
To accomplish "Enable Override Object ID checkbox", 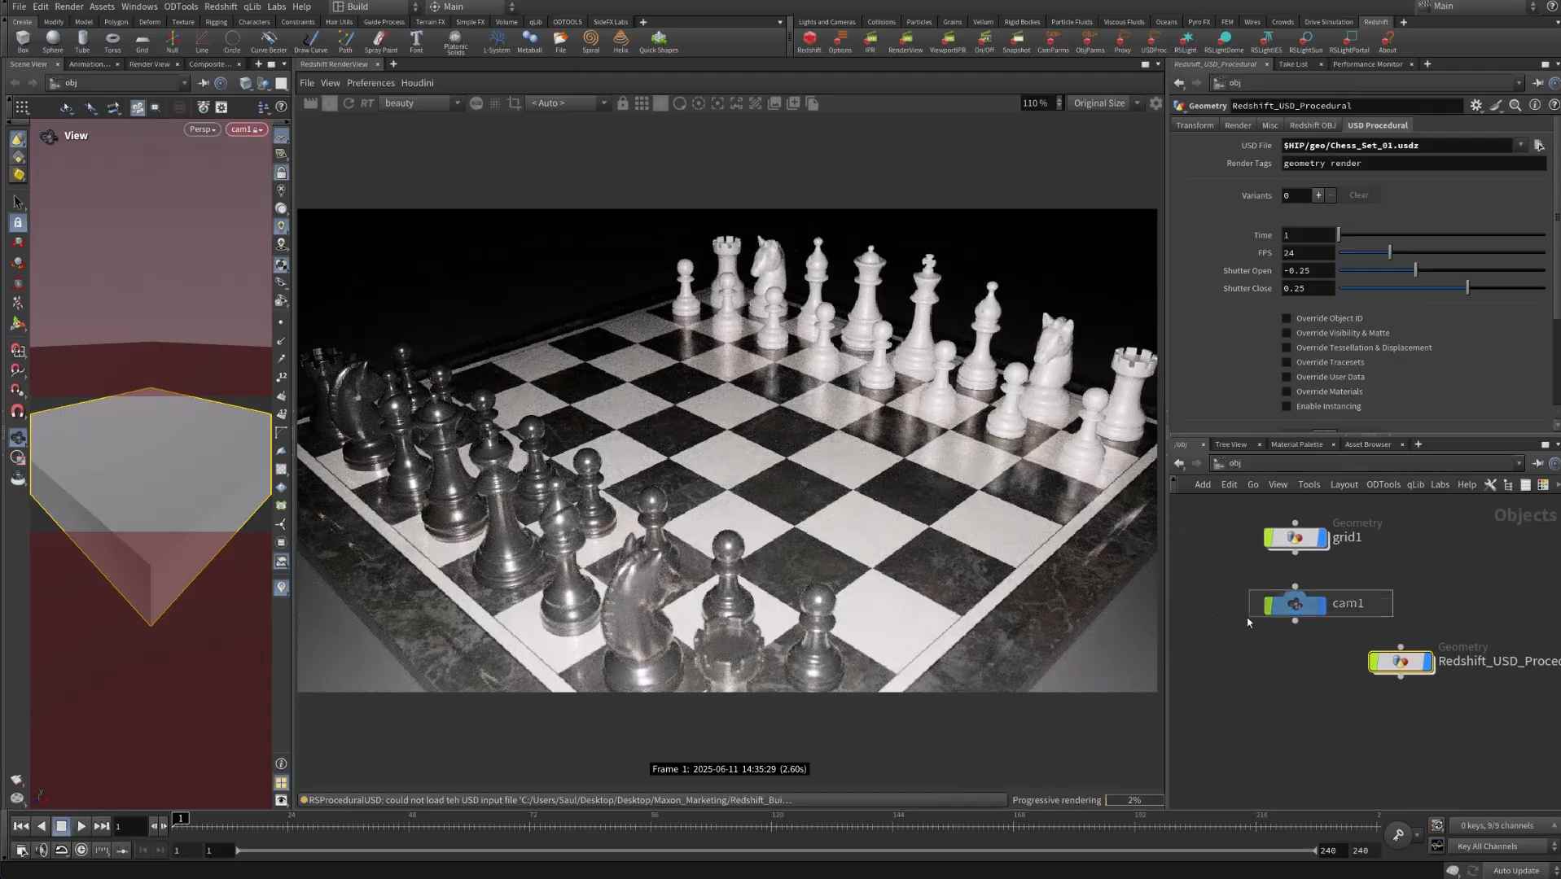I will coord(1287,318).
